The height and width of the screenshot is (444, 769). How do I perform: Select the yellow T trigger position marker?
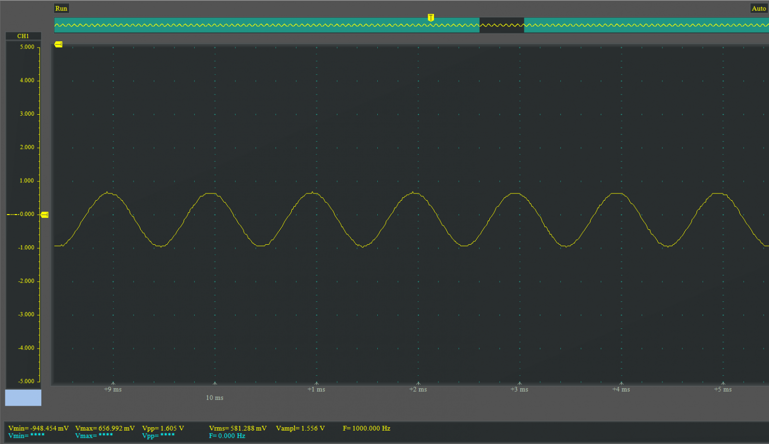[431, 18]
